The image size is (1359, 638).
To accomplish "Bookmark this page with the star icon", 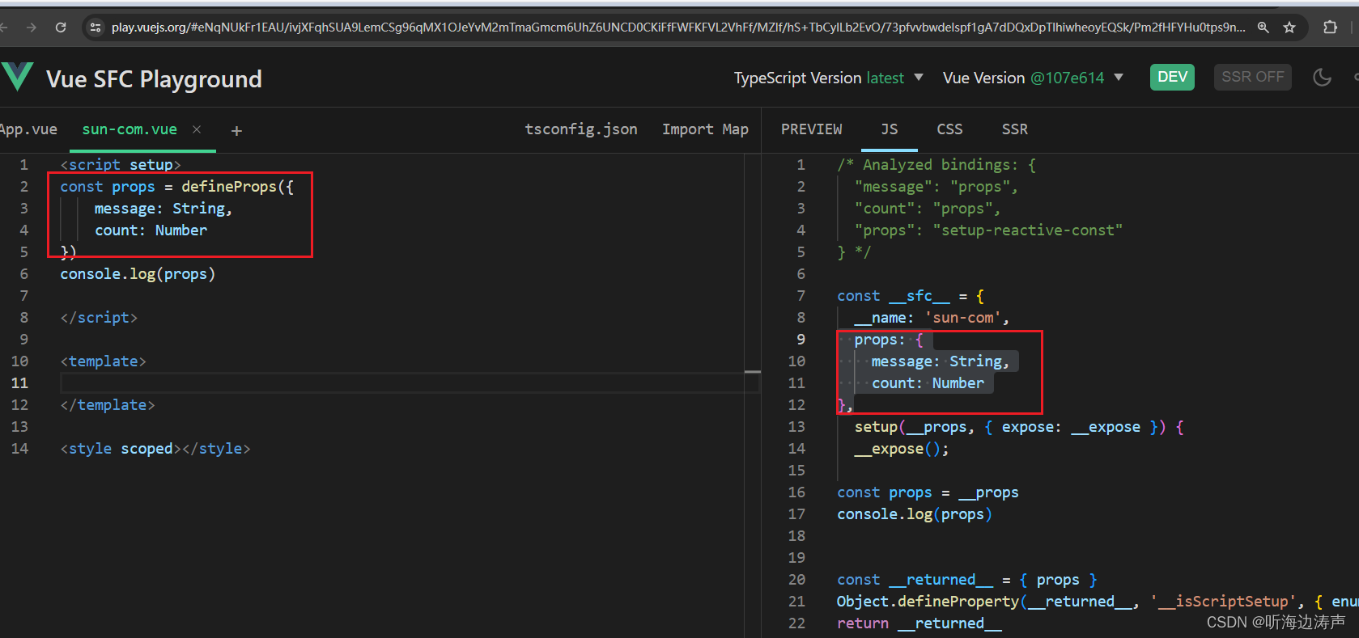I will tap(1289, 27).
